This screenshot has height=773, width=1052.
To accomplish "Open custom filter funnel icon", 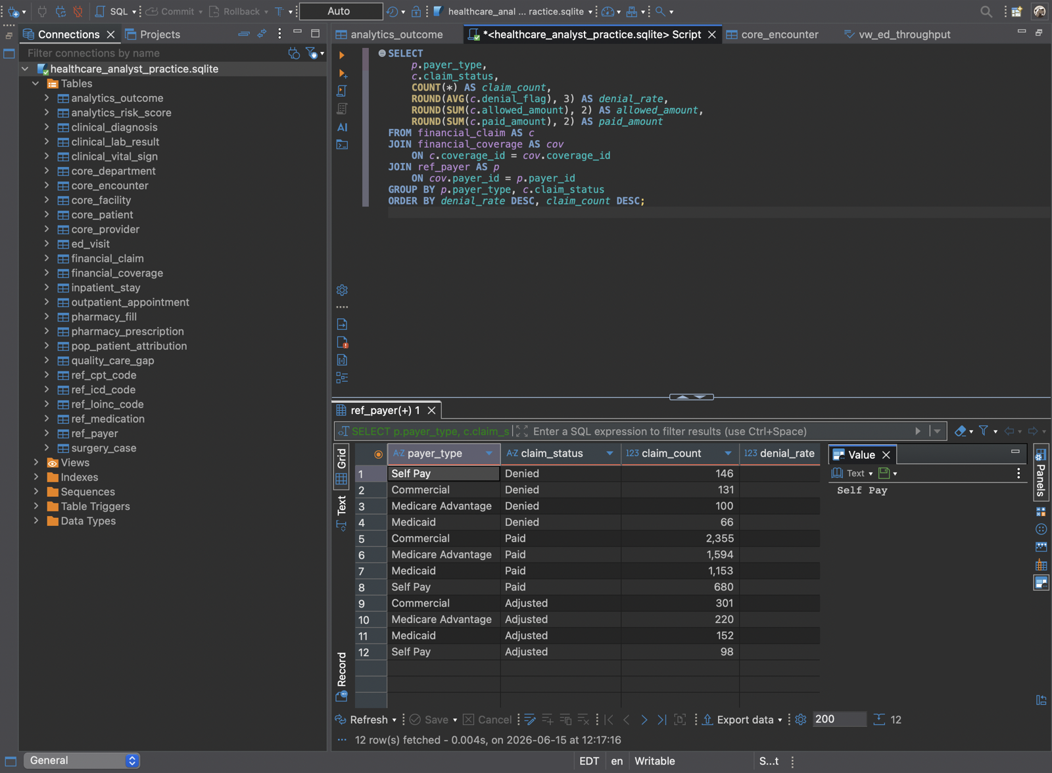I will tap(984, 431).
